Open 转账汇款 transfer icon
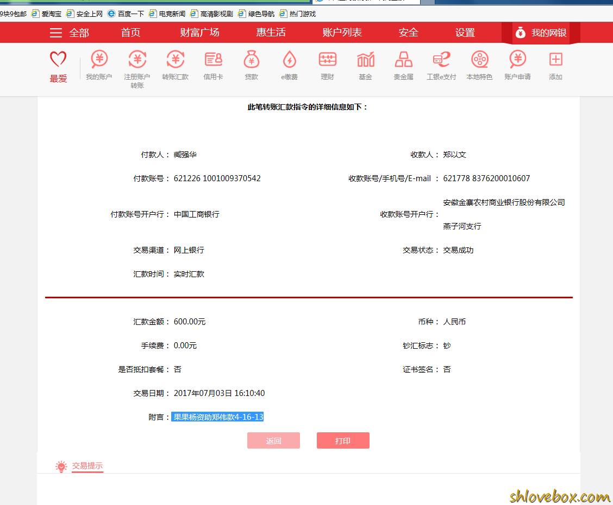Screen dimensions: 613x505 click(x=175, y=59)
